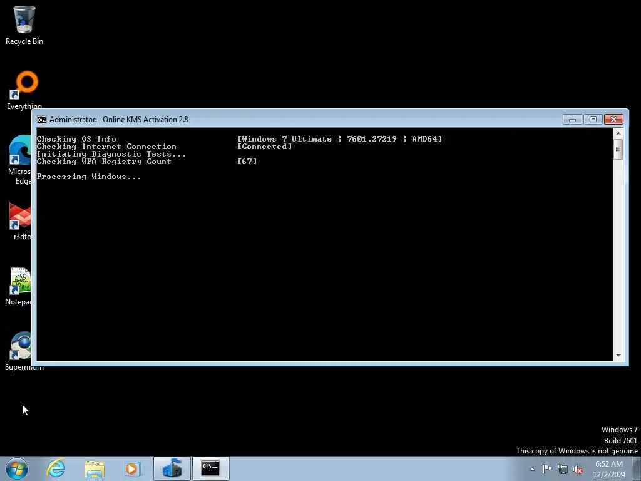Open the r3dfox desktop shortcut
Viewport: 641px width, 481px height.
21,221
